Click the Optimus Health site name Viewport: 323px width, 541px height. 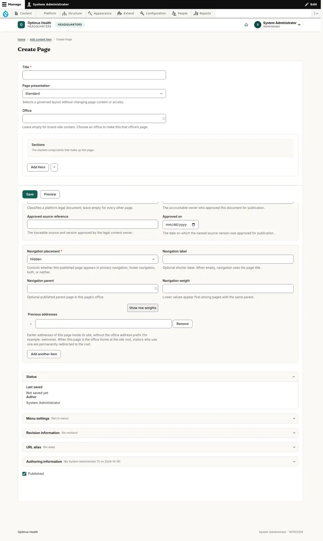[x=39, y=23]
